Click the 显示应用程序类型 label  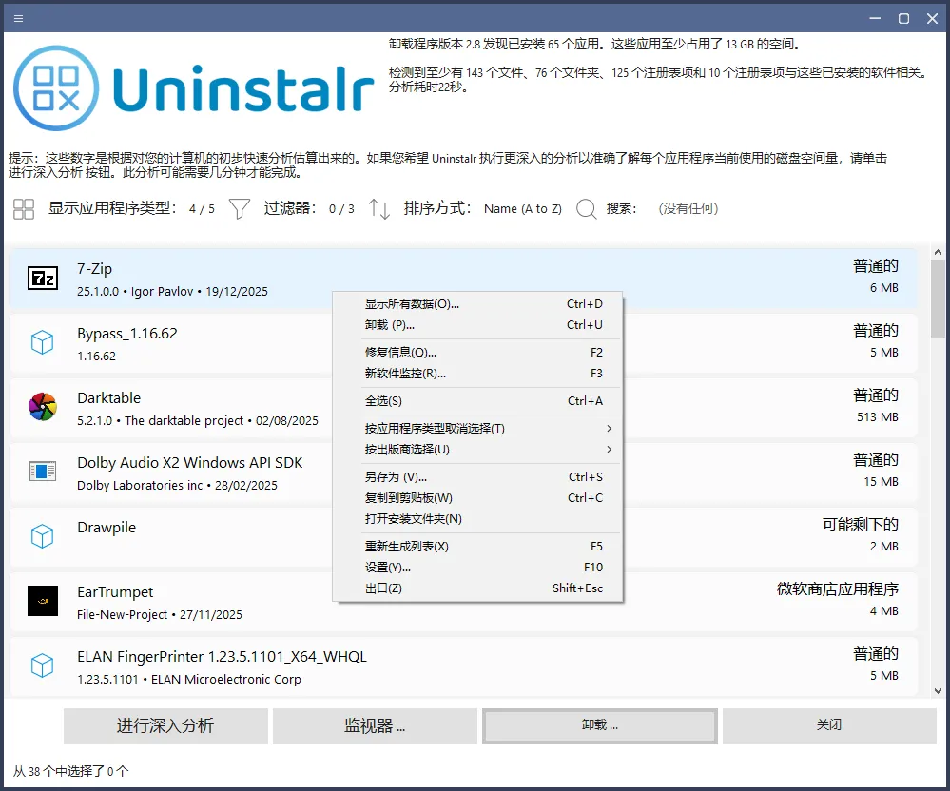click(x=113, y=208)
